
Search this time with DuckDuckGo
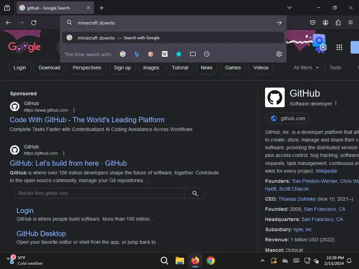[x=150, y=54]
